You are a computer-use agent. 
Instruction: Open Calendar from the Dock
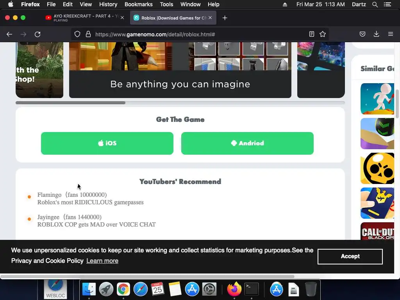[x=157, y=289]
